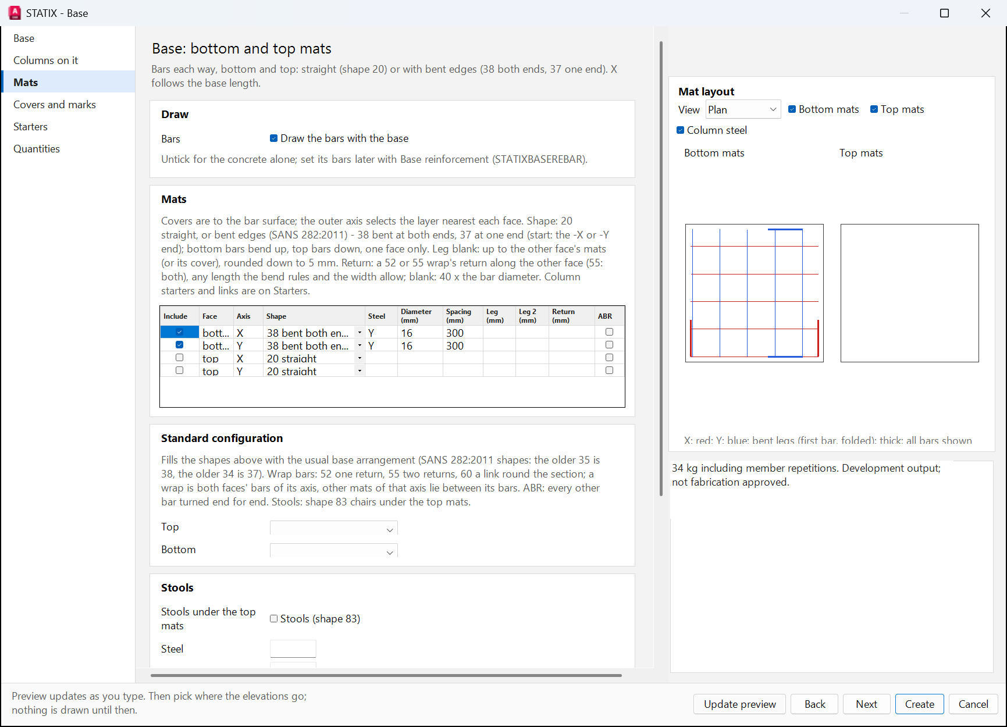Screen dimensions: 1007x727
Task: Tick ABR for top X row
Action: click(x=609, y=358)
